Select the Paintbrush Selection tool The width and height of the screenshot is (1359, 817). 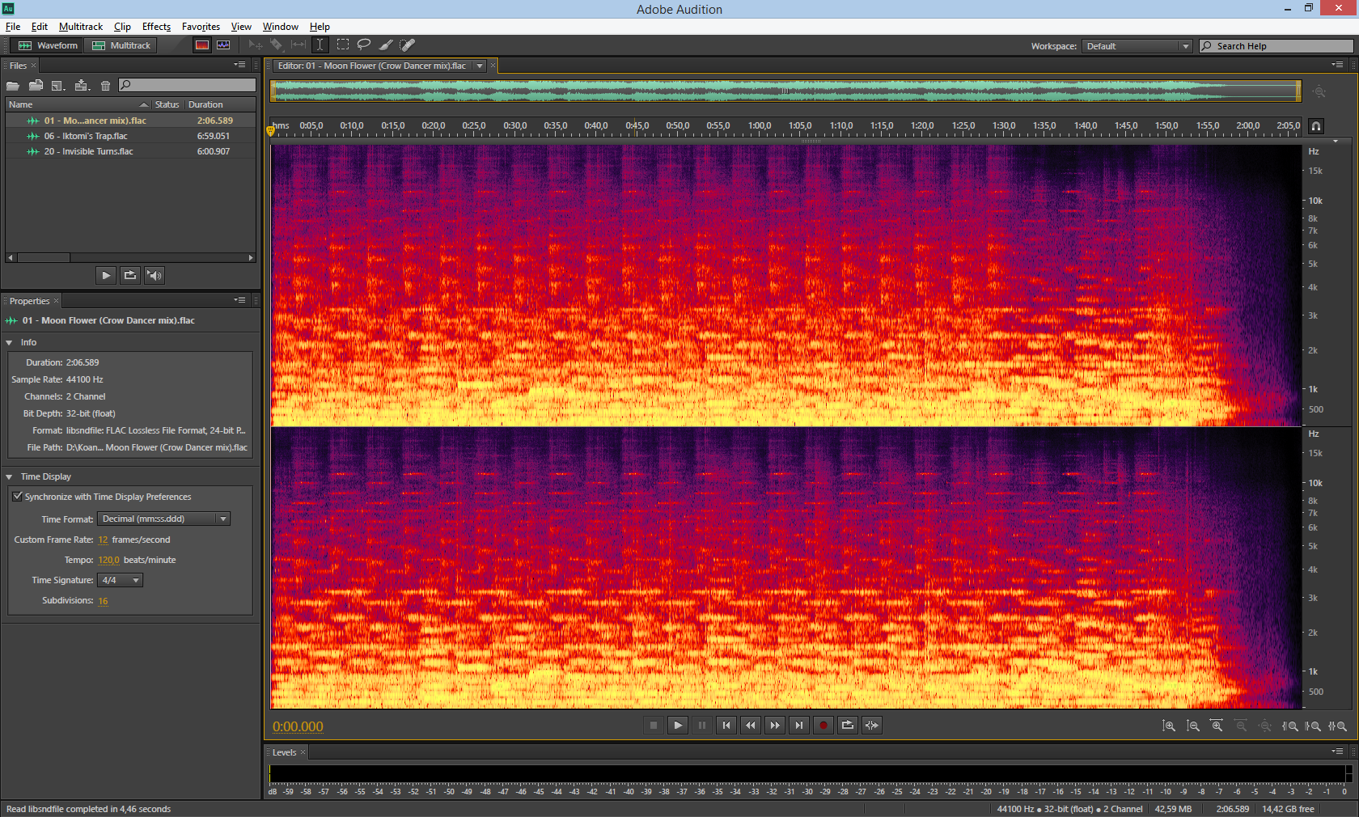386,45
